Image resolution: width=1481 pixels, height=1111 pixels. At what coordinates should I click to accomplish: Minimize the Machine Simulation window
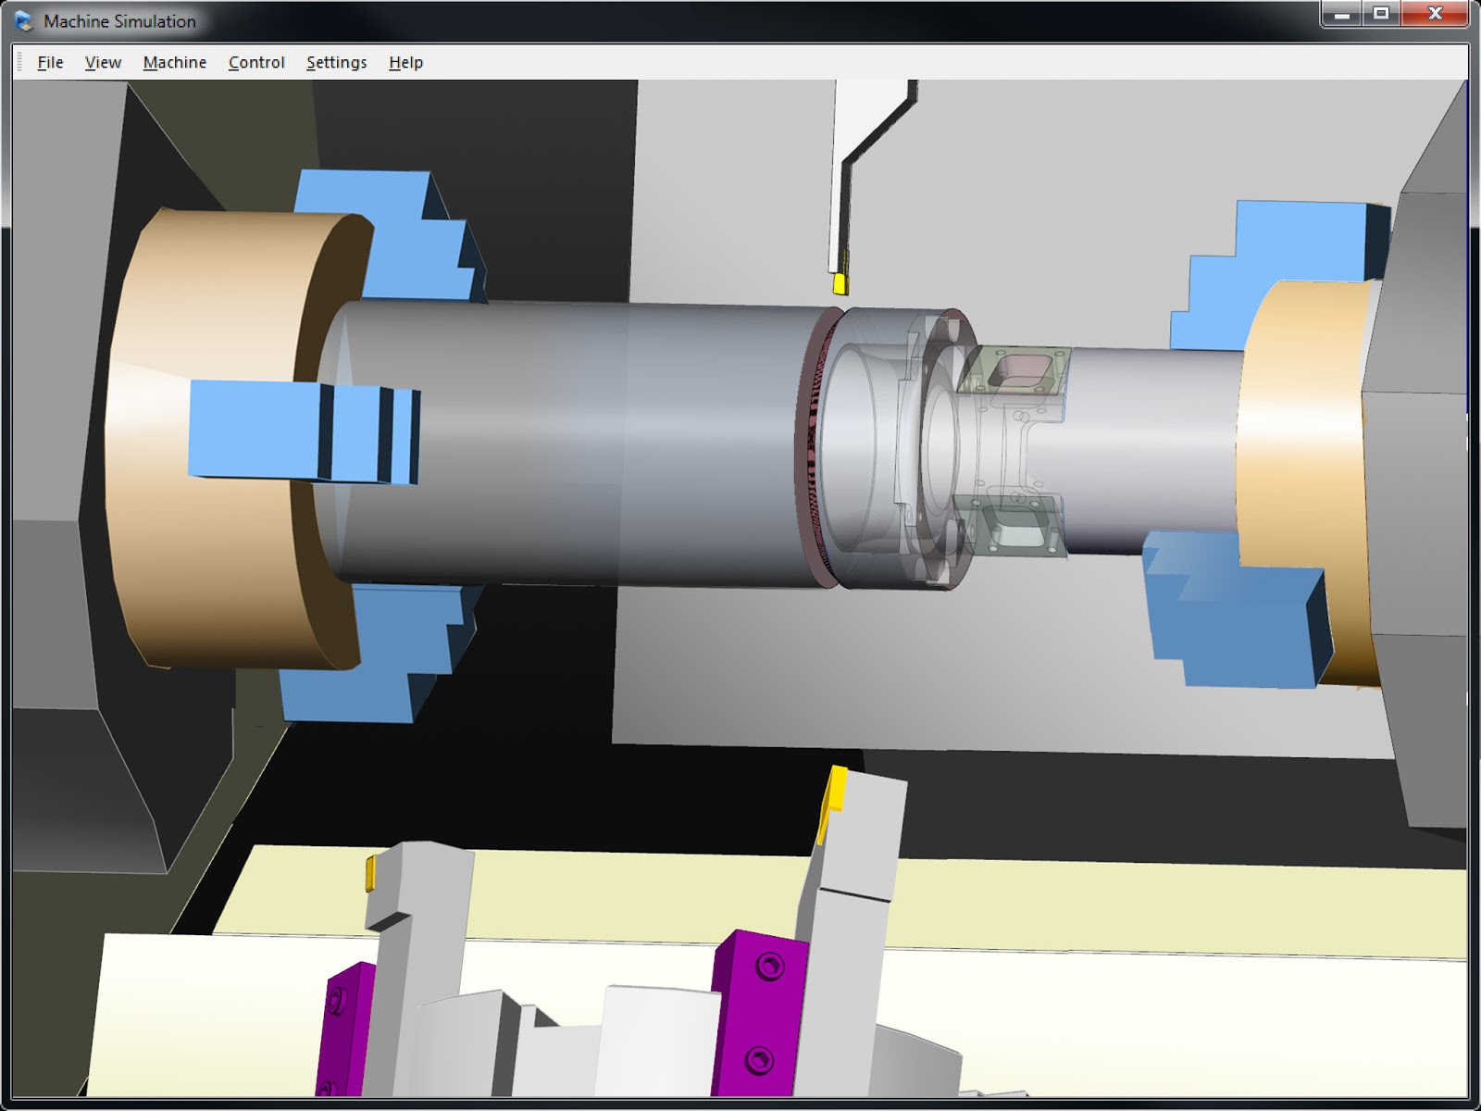(1339, 14)
